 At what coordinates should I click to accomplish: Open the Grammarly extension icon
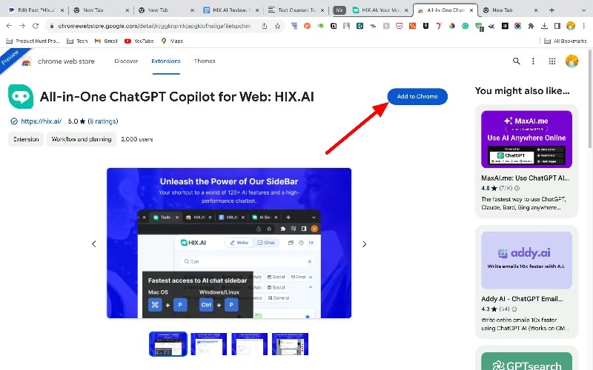click(466, 26)
